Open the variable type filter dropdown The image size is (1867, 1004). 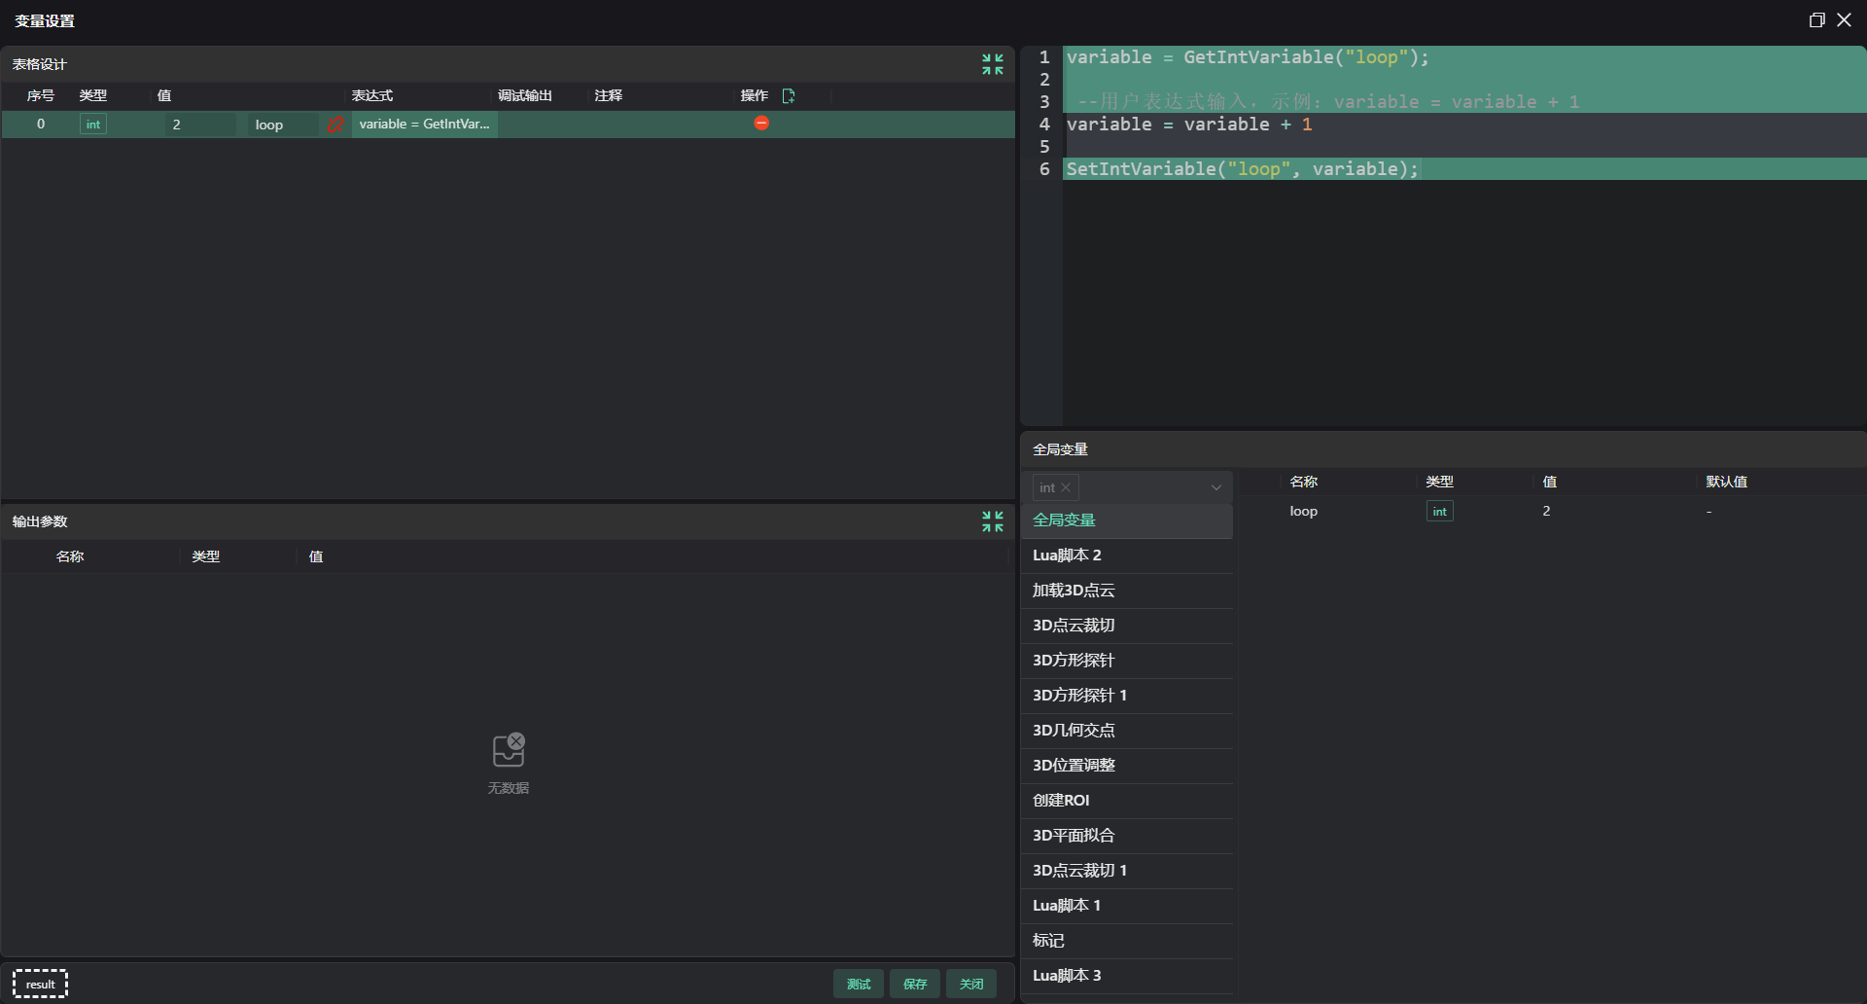(1215, 487)
